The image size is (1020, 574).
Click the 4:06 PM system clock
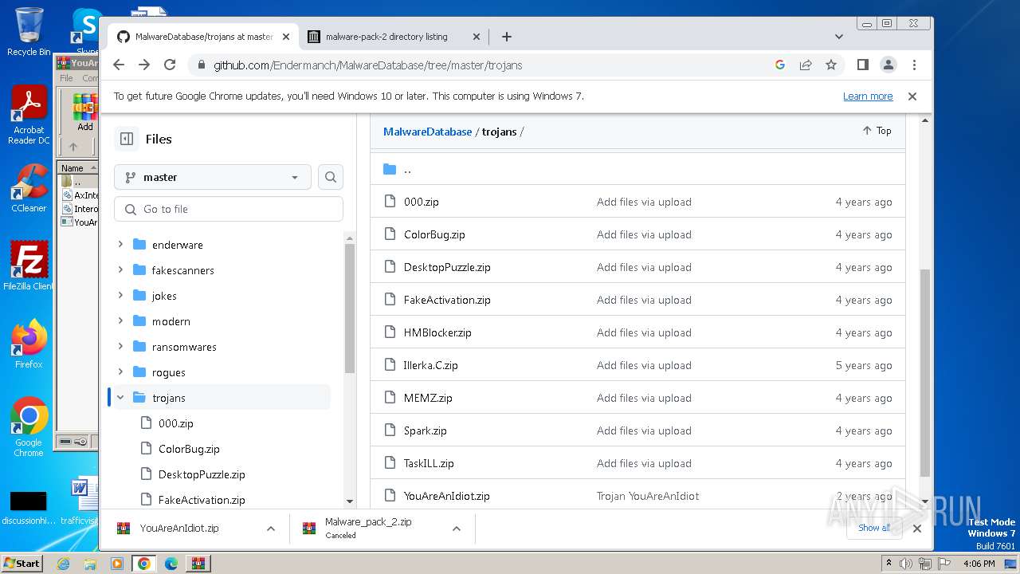click(979, 564)
